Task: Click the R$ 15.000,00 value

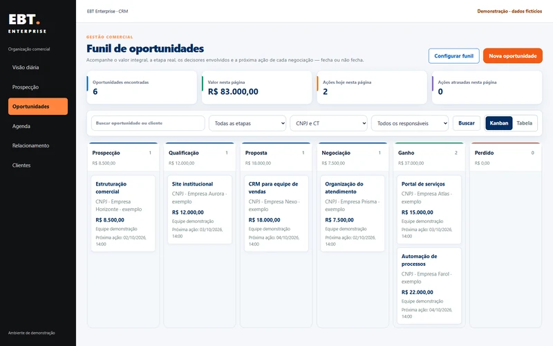Action: 418,212
